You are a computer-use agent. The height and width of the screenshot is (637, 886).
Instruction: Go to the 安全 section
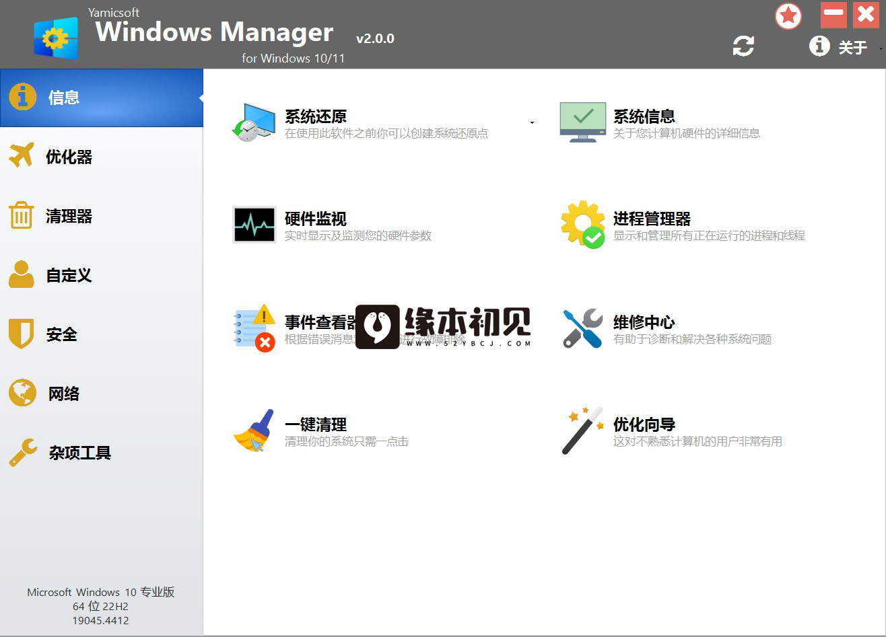(x=101, y=334)
